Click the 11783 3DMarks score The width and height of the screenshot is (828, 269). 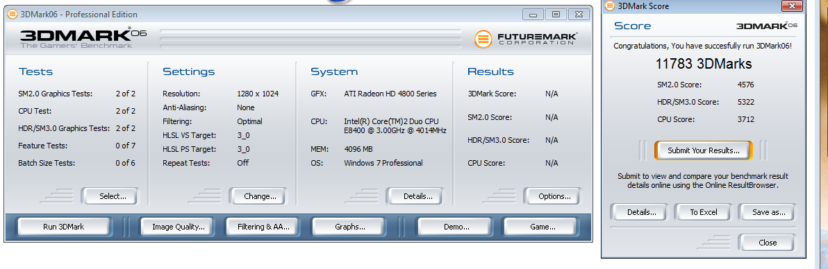tap(704, 64)
